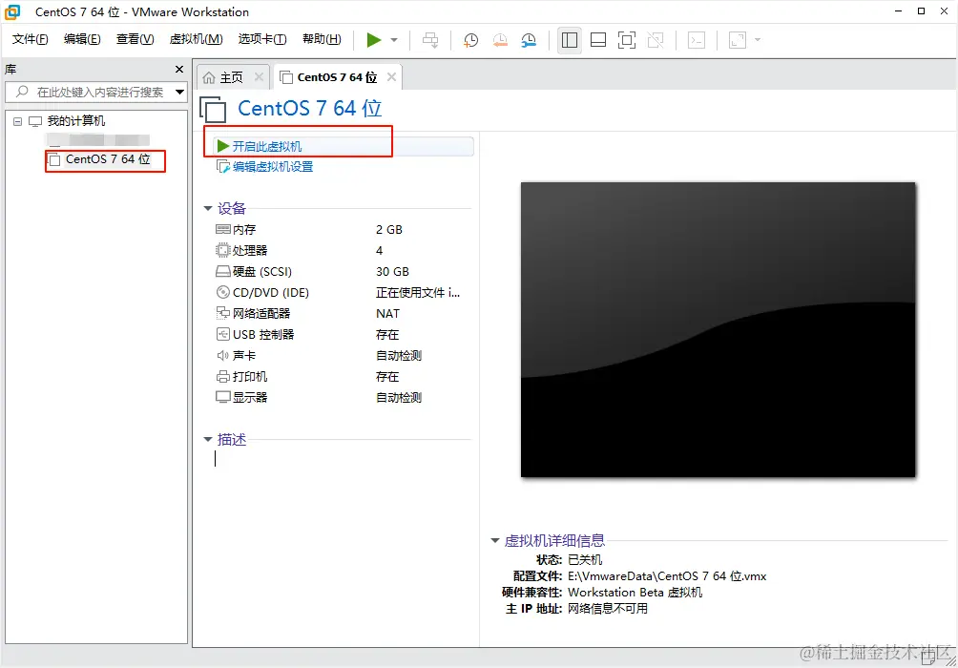Collapse the 设备 section
Image resolution: width=958 pixels, height=668 pixels.
(208, 208)
